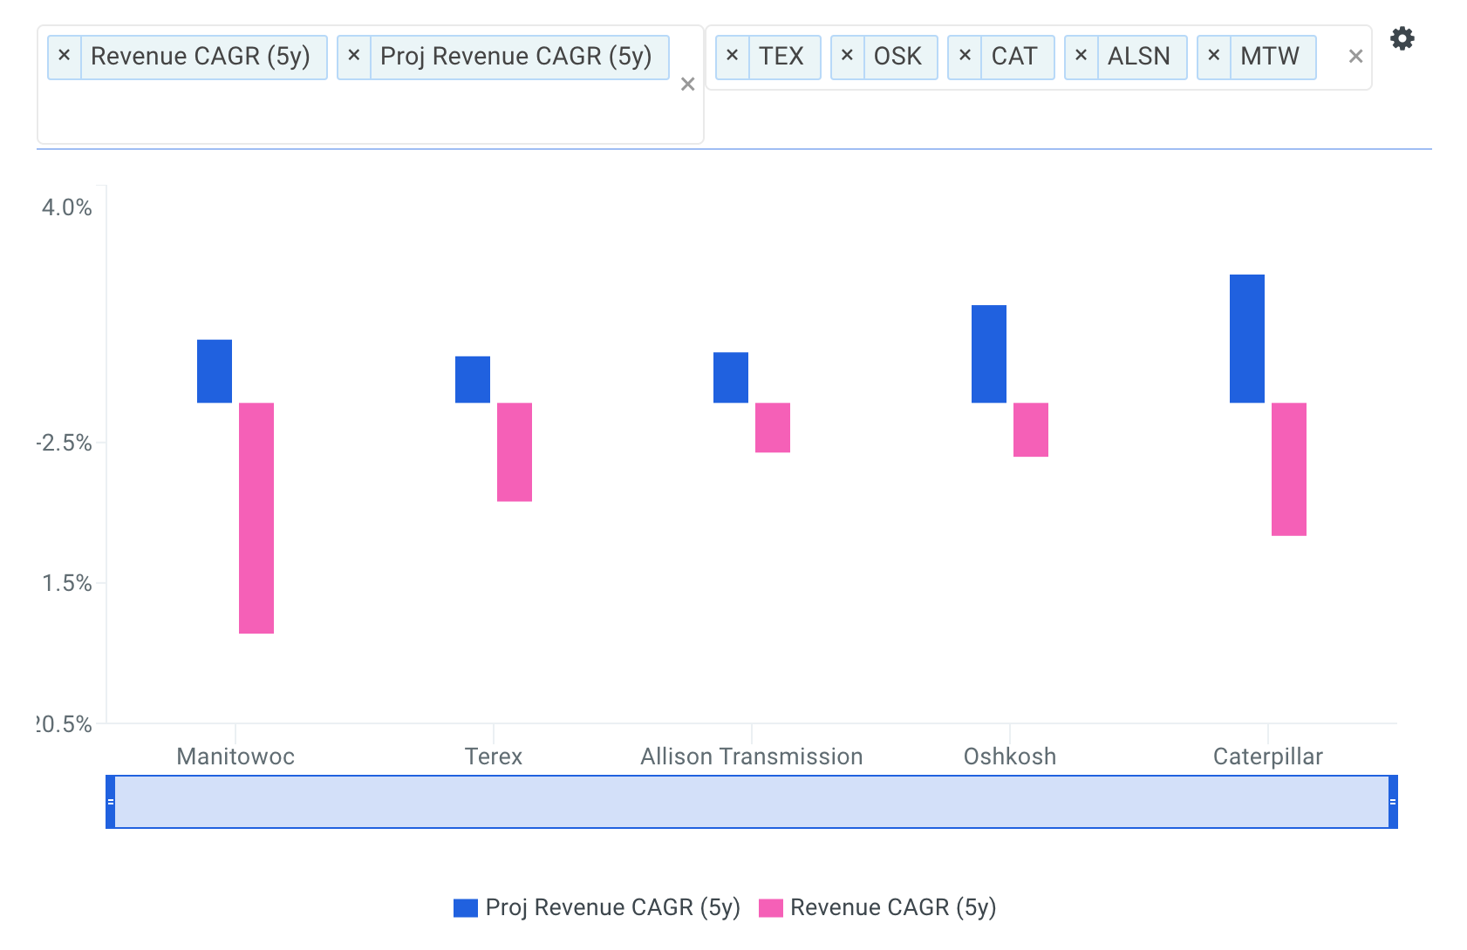Viewport: 1467px width, 950px height.
Task: Open chart settings gear icon
Action: click(x=1402, y=38)
